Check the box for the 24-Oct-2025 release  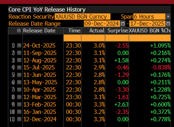pyautogui.click(x=19, y=45)
